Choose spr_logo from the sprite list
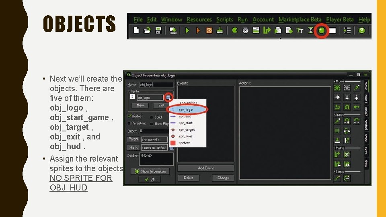Screen dimensions: 386x217 point(188,109)
